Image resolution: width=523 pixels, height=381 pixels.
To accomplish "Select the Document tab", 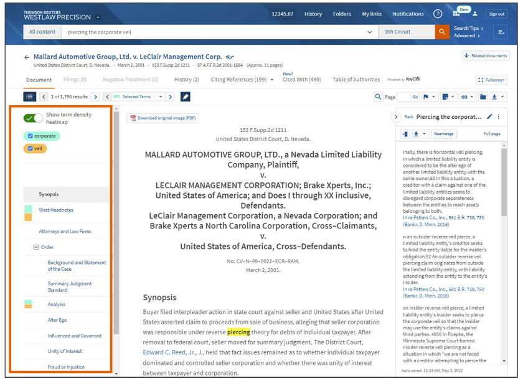I will (39, 80).
